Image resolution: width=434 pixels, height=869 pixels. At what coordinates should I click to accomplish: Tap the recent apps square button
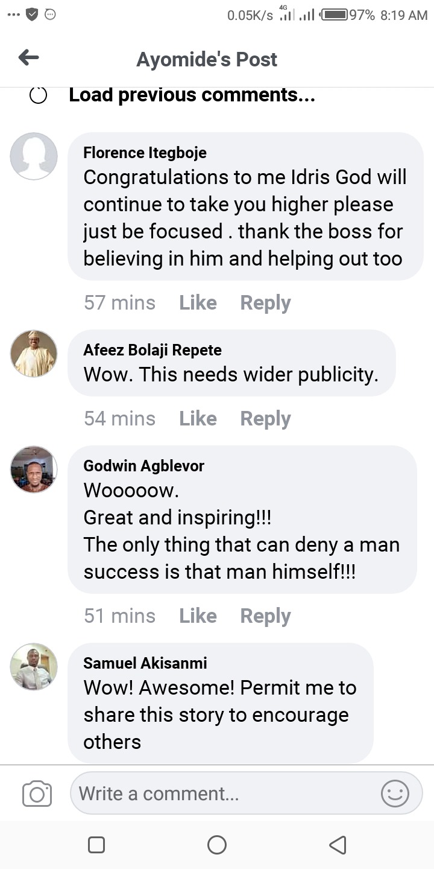(96, 845)
